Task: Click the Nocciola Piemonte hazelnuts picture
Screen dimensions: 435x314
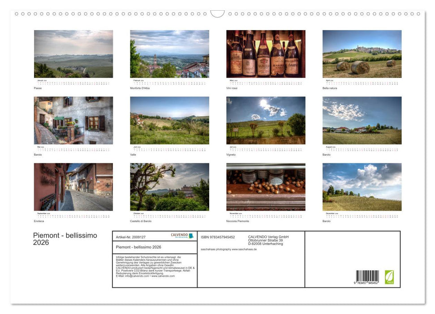Action: tap(265, 187)
